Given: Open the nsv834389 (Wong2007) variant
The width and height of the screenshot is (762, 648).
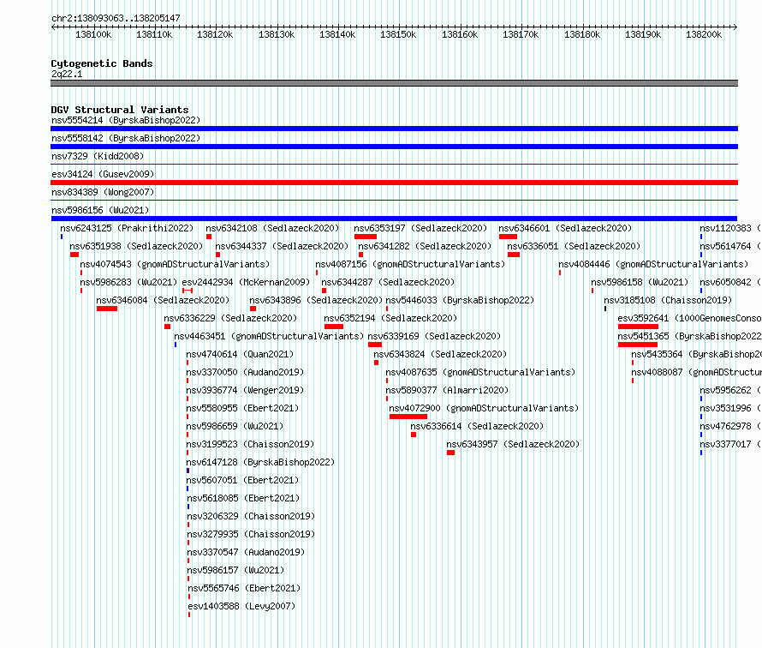Looking at the screenshot, I should tap(103, 192).
